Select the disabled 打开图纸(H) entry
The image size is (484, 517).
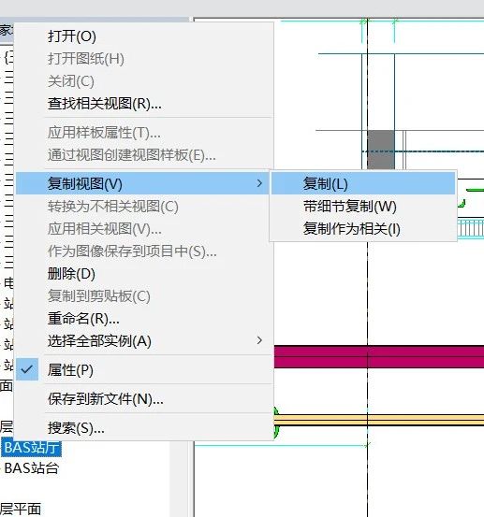pyautogui.click(x=144, y=59)
